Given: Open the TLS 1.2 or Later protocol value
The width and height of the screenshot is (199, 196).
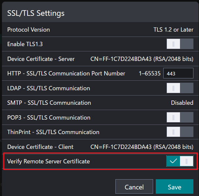Looking at the screenshot, I should tap(173, 30).
